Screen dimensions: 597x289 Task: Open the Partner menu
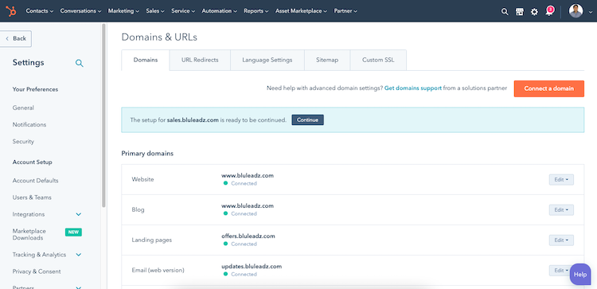click(x=345, y=11)
